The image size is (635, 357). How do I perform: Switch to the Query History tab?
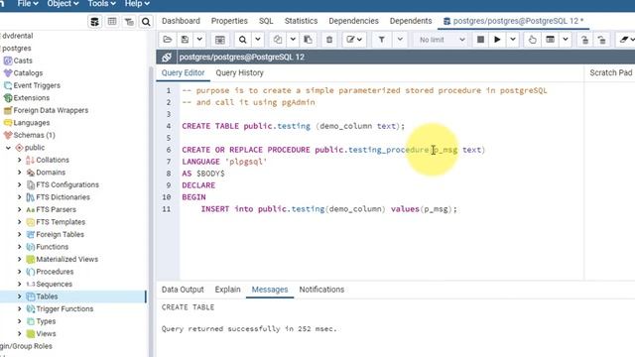[239, 72]
